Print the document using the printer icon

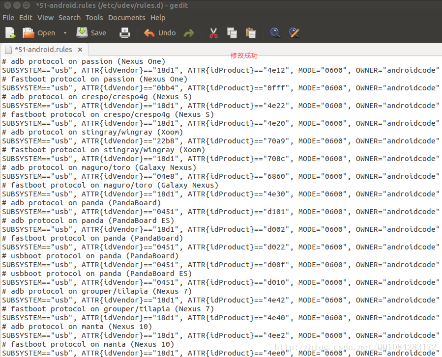(124, 33)
